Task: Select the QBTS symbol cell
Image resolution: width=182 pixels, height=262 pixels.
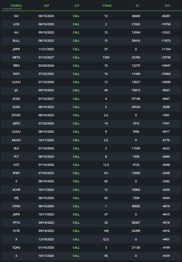Action: click(x=16, y=123)
